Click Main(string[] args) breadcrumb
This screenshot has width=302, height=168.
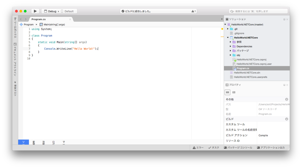pos(52,24)
